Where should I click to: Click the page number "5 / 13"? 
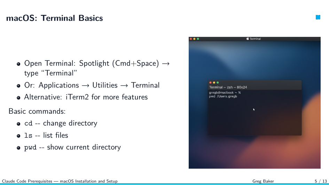pyautogui.click(x=321, y=181)
